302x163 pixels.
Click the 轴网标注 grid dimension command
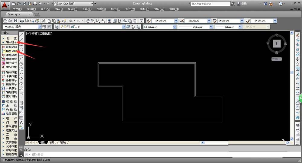pyautogui.click(x=9, y=72)
